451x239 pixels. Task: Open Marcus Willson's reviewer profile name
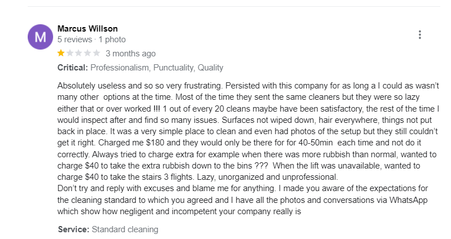(88, 29)
